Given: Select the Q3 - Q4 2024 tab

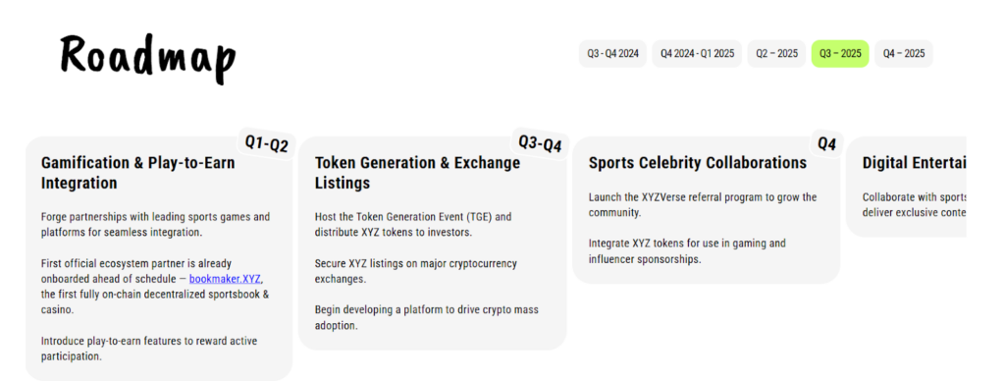Looking at the screenshot, I should click(x=612, y=54).
